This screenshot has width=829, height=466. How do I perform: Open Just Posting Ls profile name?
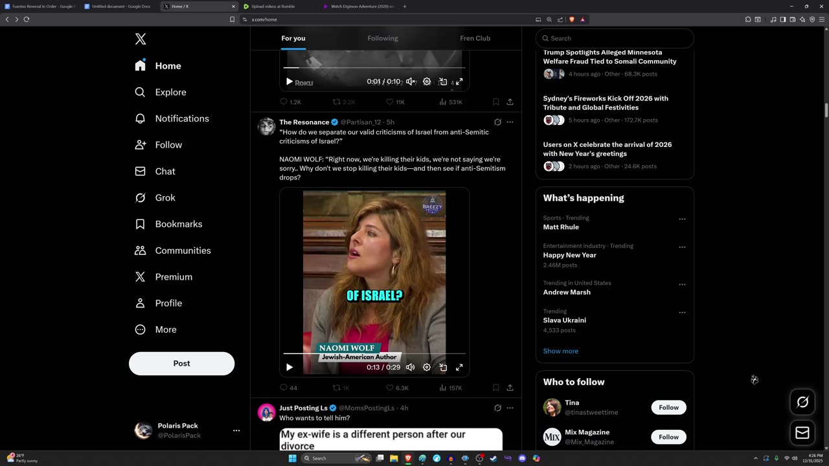304,408
